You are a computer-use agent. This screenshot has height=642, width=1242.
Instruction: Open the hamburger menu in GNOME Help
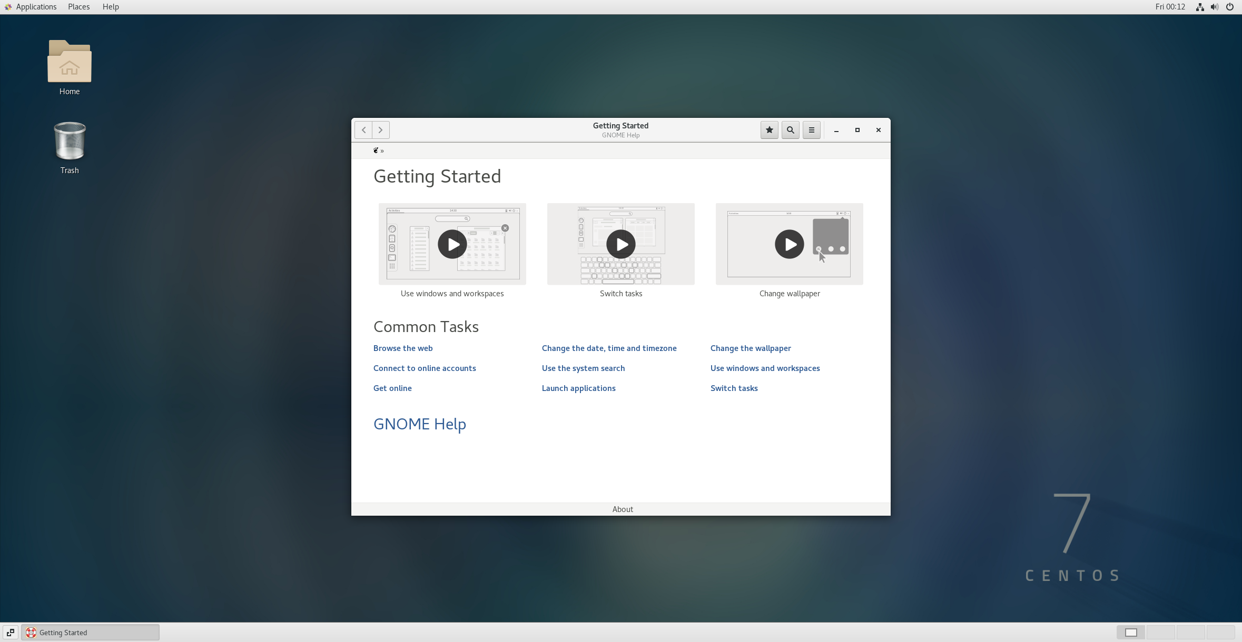[x=812, y=130]
